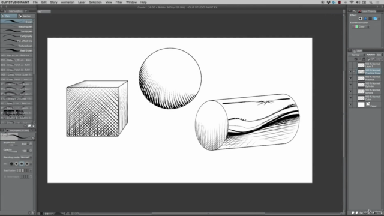Viewport: 384px width, 216px height.
Task: Click the Border effect icon in Layer Property
Action: point(360,19)
